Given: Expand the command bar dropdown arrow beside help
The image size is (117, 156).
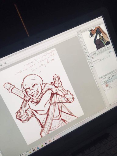Looking at the screenshot, I should 3,64.
